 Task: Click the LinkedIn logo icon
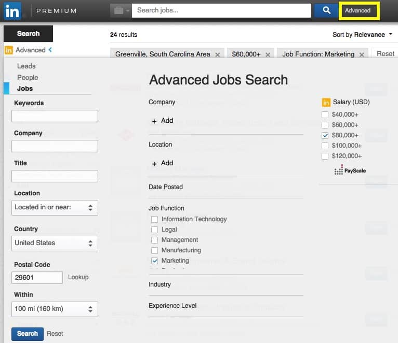click(12, 11)
